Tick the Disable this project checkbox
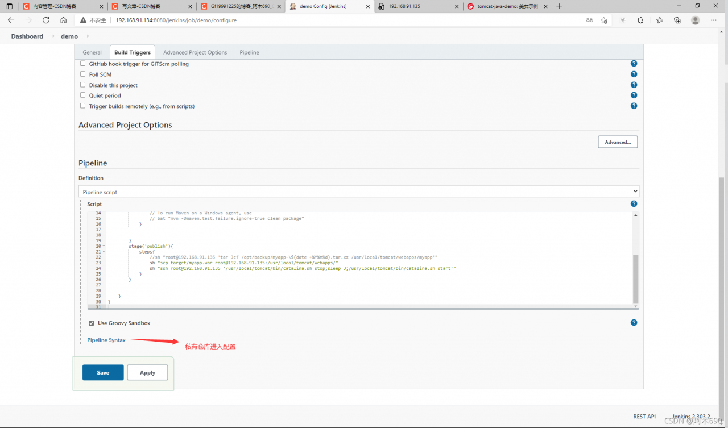 (83, 85)
